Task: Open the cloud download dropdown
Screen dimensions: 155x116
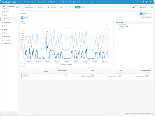Action: point(151,14)
